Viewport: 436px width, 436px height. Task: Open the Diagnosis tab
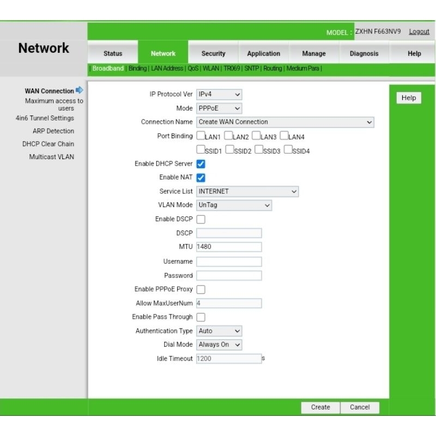click(x=364, y=53)
